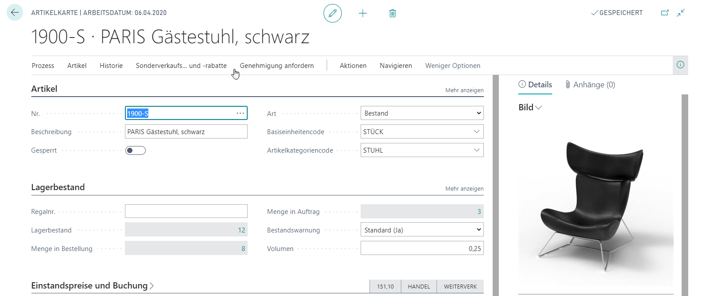Open page in new window icon
The image size is (720, 296).
pyautogui.click(x=664, y=13)
